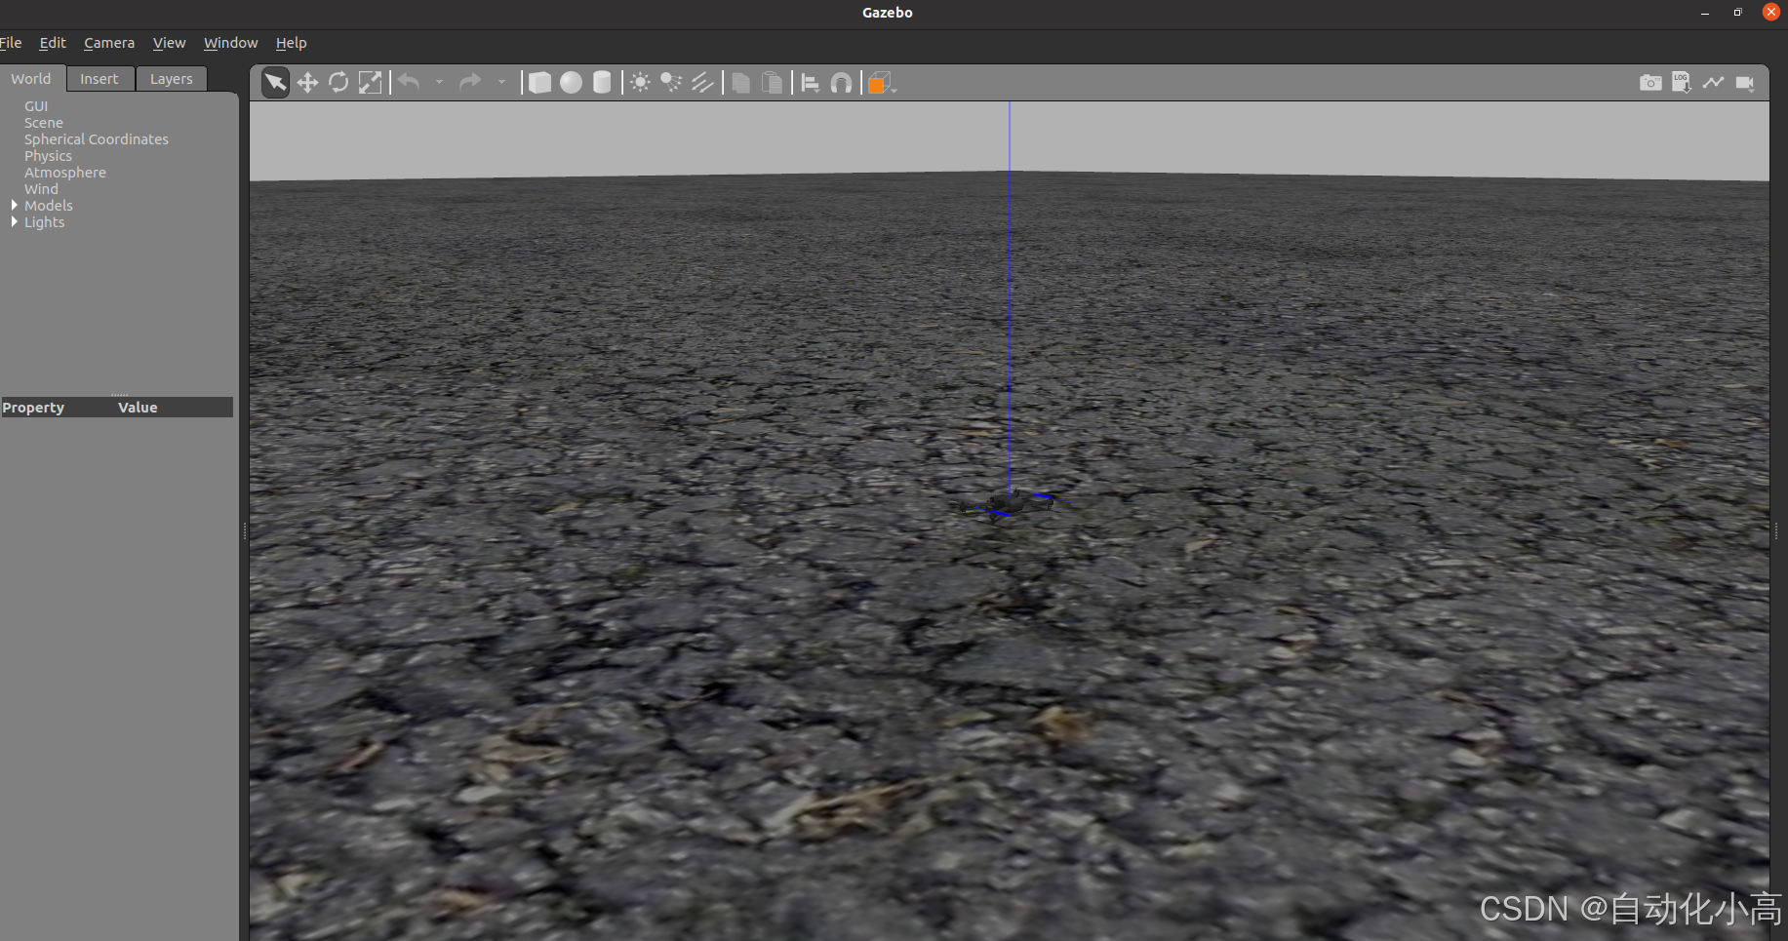The height and width of the screenshot is (941, 1788).
Task: Click the paste icon in toolbar
Action: point(772,83)
